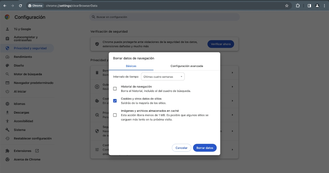Click the address bar URL text
Image resolution: width=329 pixels, height=173 pixels.
72,6
